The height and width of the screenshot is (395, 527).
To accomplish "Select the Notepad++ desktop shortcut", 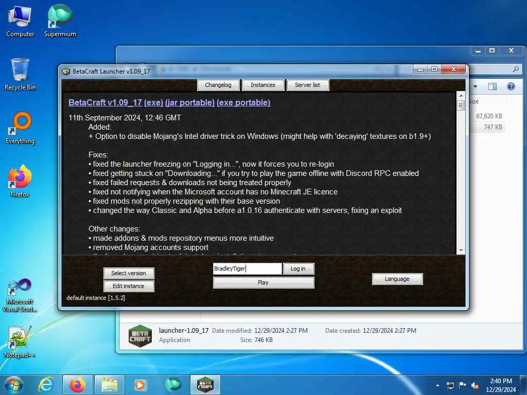I will click(20, 342).
